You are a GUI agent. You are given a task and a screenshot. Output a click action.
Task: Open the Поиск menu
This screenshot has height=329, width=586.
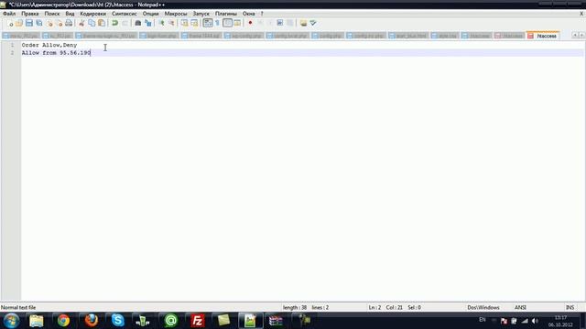52,14
